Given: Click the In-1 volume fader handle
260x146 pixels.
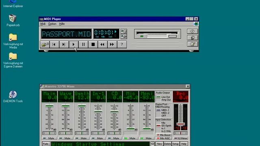Looking at the screenshot, I should click(98, 112).
